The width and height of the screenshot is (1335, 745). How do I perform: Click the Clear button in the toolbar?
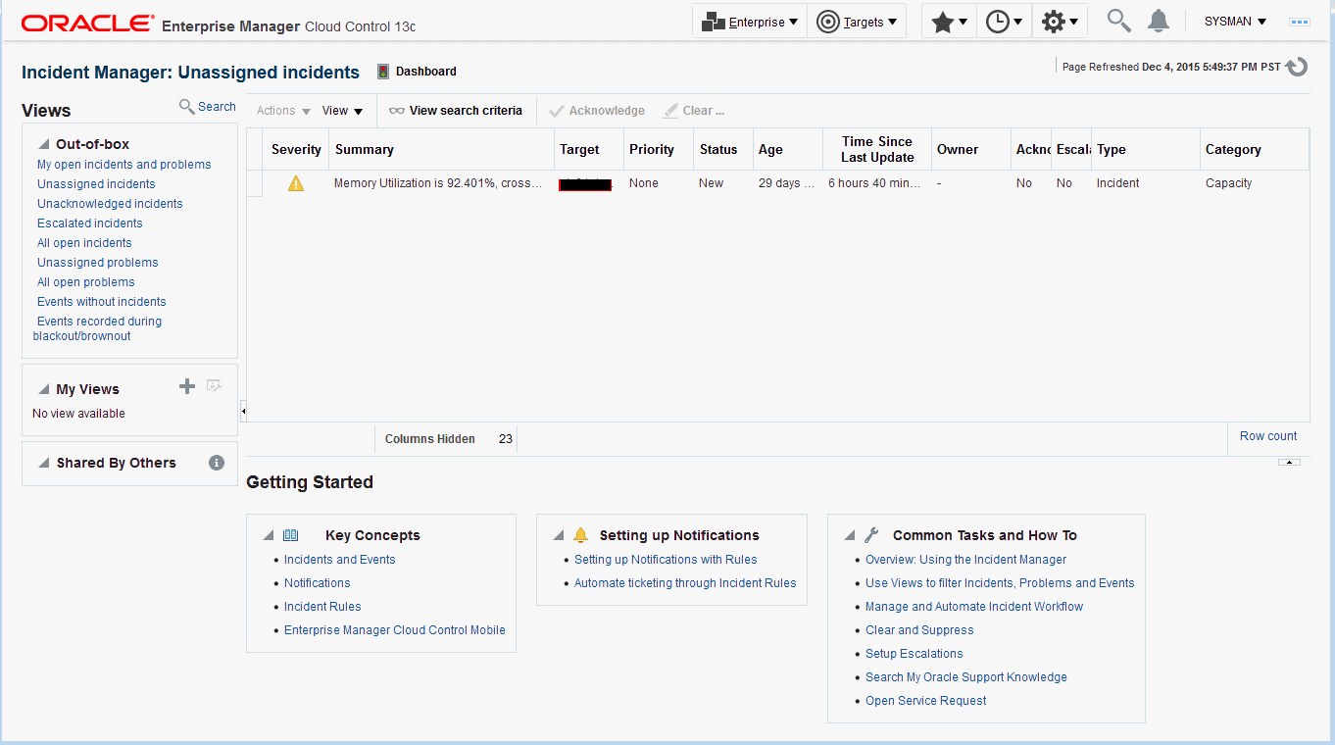[x=694, y=111]
